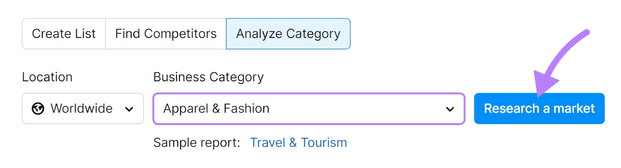Click the Location dropdown chevron arrow
621x168 pixels.
(129, 109)
